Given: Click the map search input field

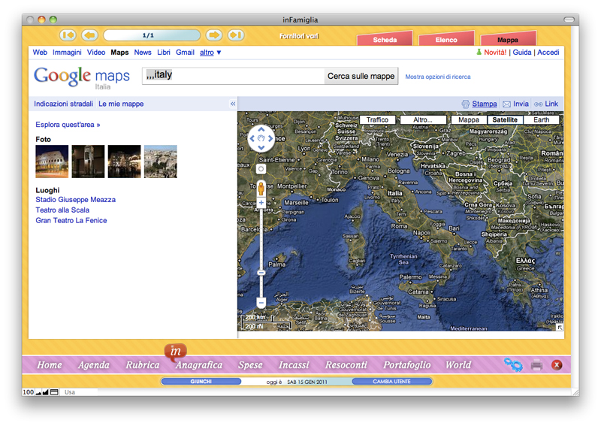Looking at the screenshot, I should point(233,76).
